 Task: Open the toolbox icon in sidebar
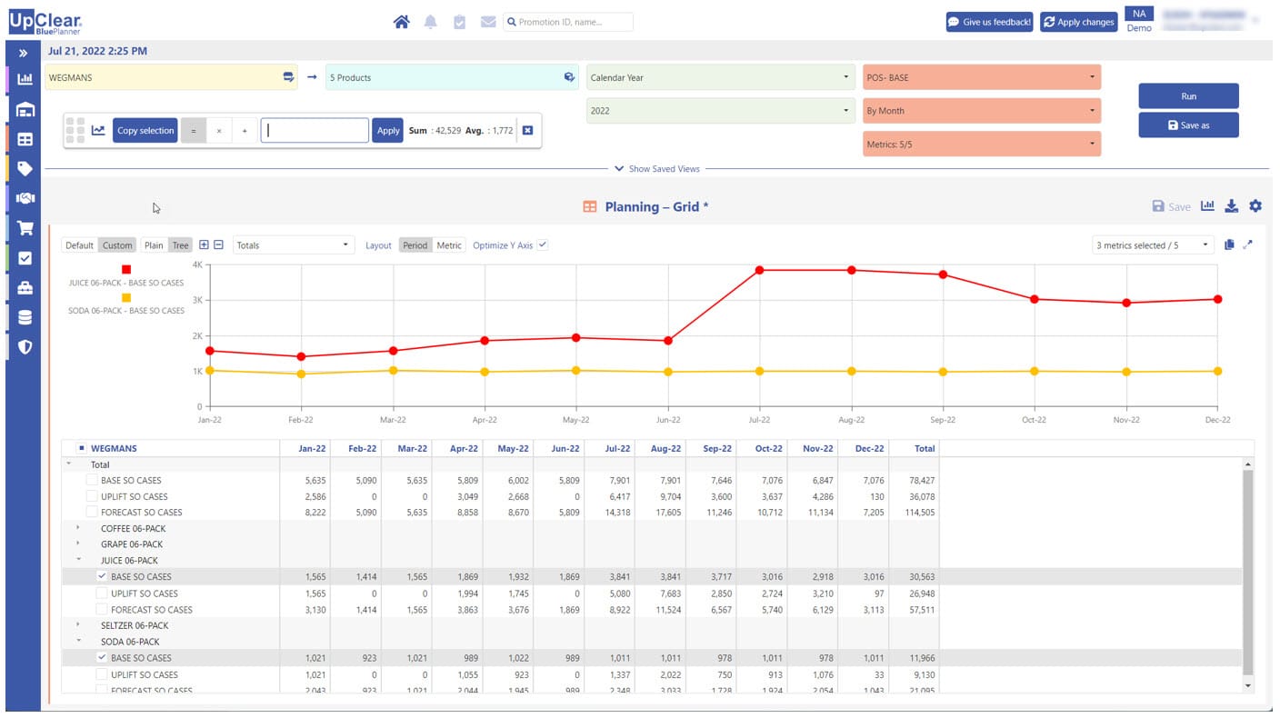click(x=25, y=288)
